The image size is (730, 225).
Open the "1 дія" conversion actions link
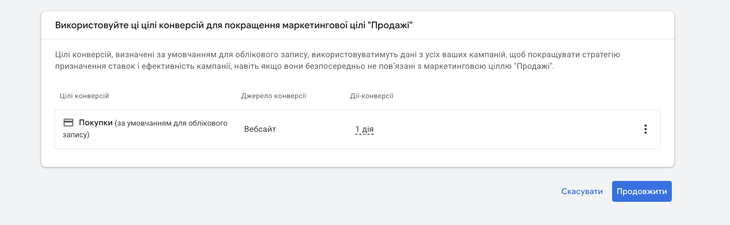point(364,129)
